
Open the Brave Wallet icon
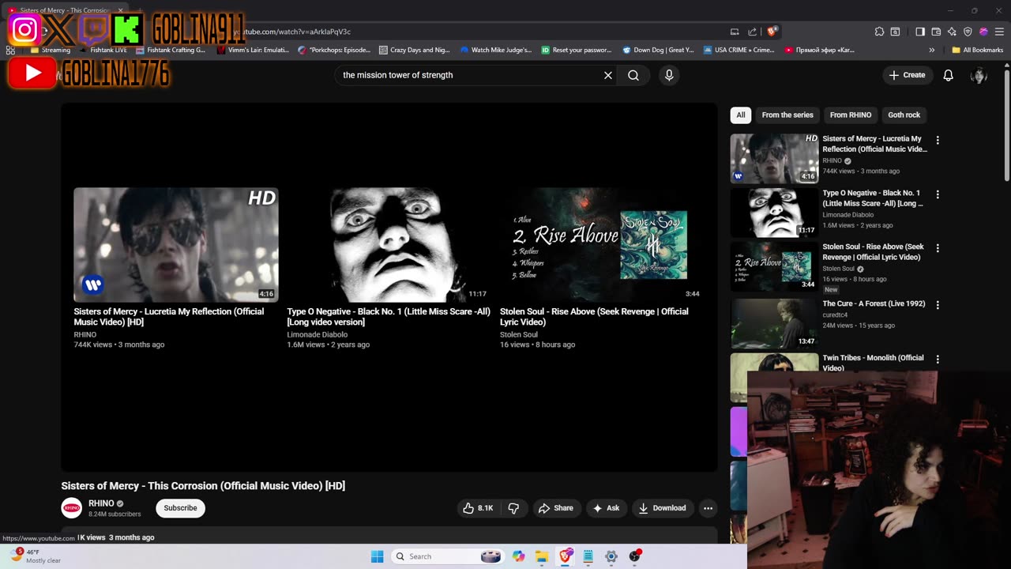pos(936,32)
